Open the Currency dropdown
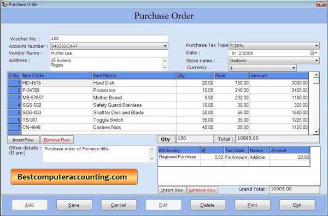This screenshot has width=328, height=216. tap(294, 68)
